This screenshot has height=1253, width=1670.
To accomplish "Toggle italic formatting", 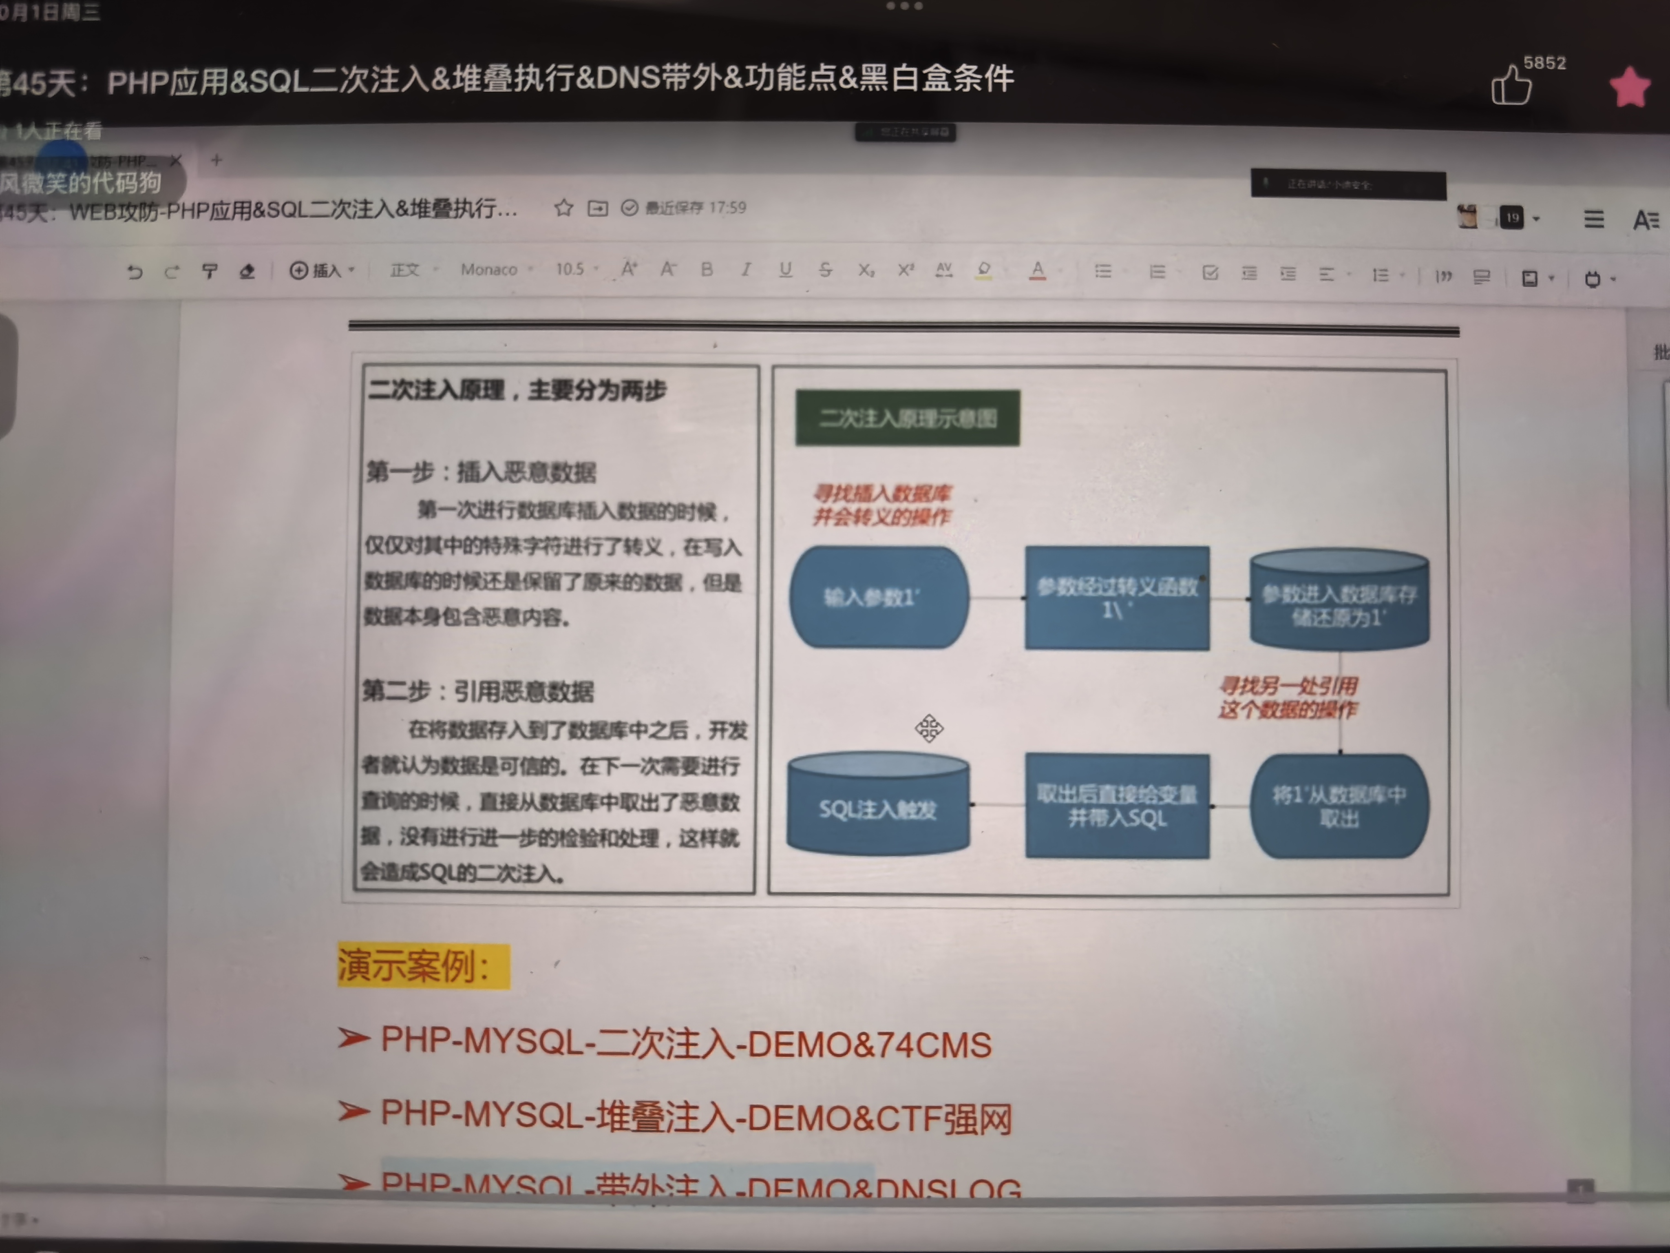I will (x=746, y=269).
